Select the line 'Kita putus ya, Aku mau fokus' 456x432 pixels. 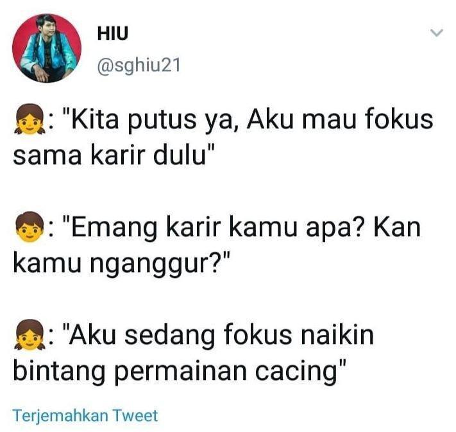pyautogui.click(x=248, y=120)
